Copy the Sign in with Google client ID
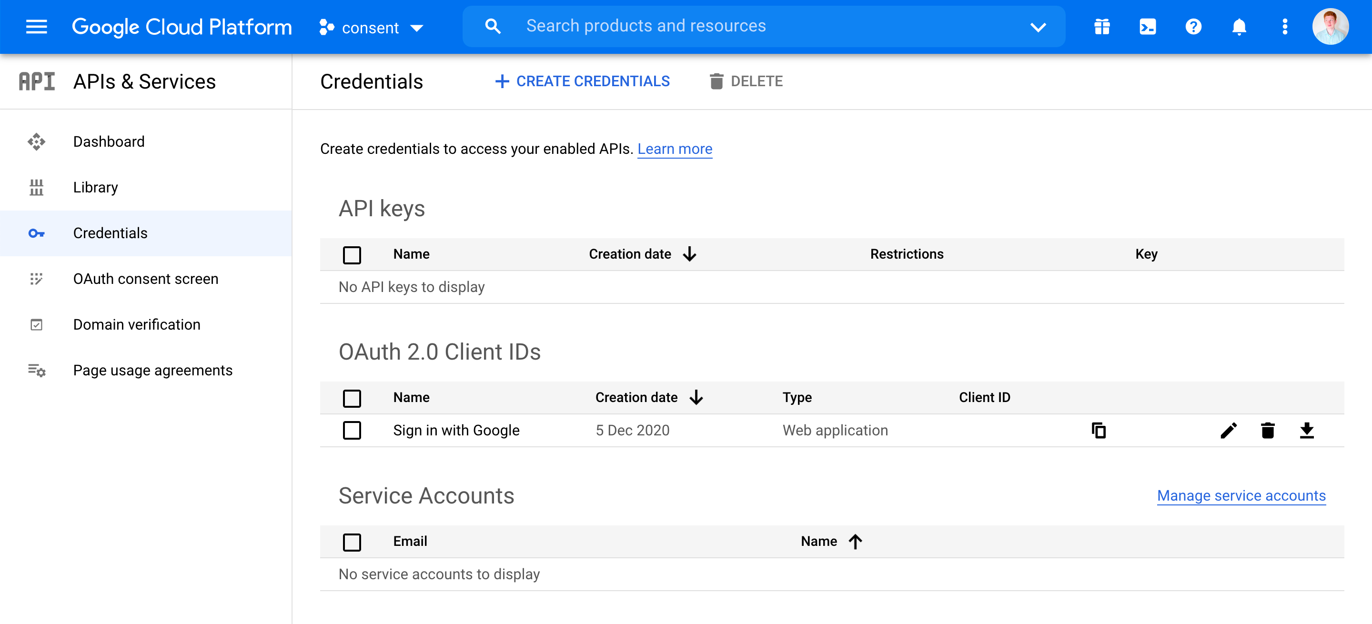This screenshot has width=1372, height=624. [1098, 430]
